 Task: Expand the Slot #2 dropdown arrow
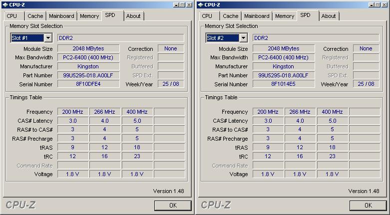tap(243, 38)
